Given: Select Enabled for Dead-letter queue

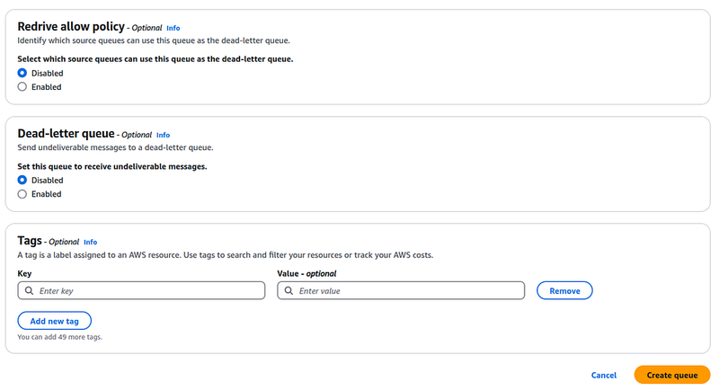Looking at the screenshot, I should (22, 194).
